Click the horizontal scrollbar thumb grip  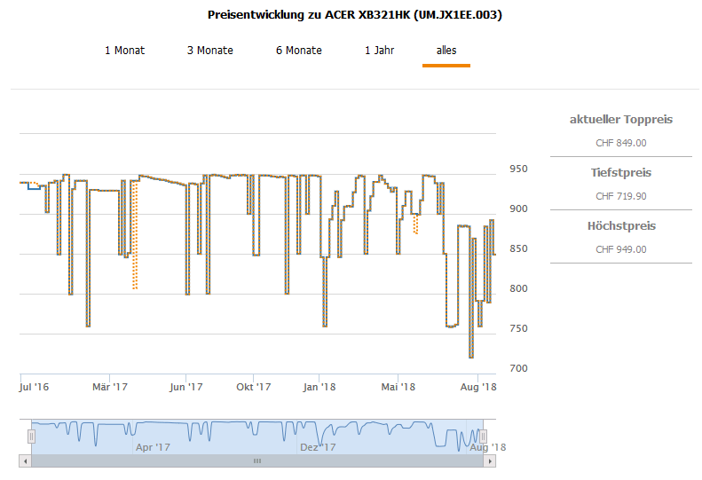point(257,461)
